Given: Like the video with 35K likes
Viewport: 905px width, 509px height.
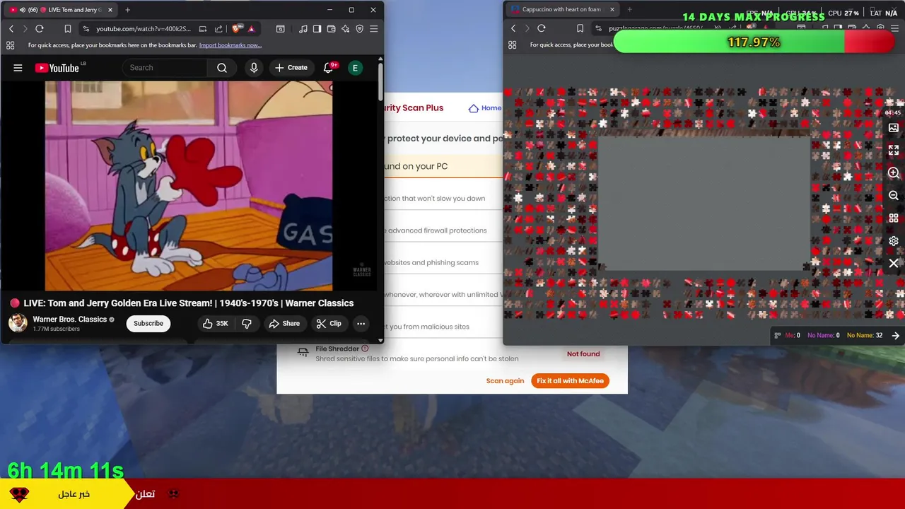Looking at the screenshot, I should click(216, 324).
